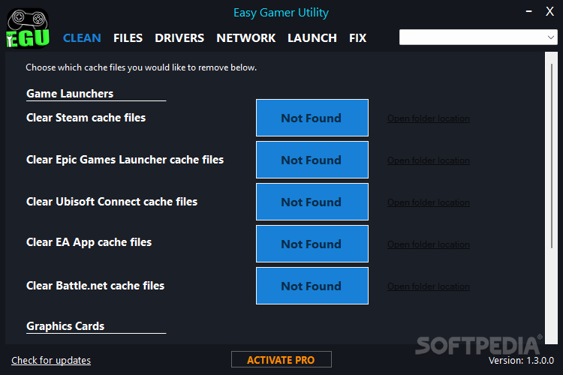Open the LAUNCH tab

(312, 38)
